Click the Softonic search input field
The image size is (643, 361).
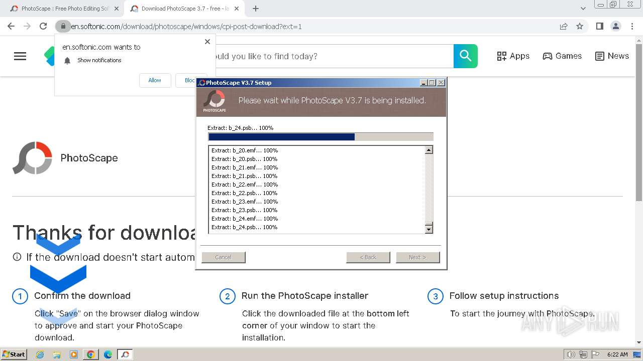click(334, 56)
